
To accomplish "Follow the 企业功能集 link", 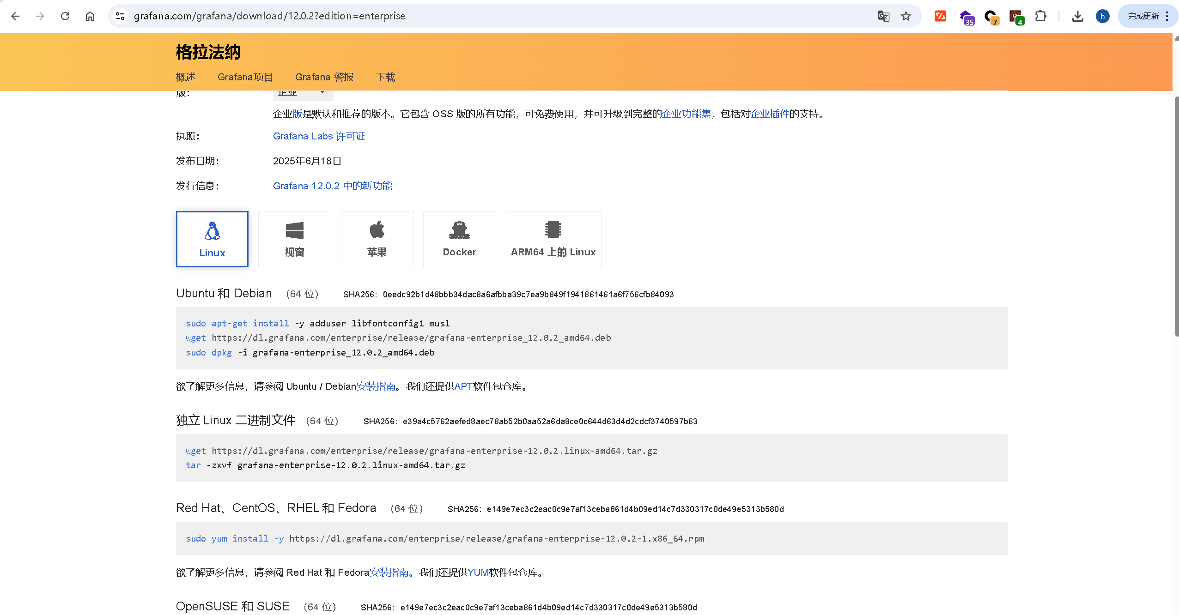I will pyautogui.click(x=687, y=114).
